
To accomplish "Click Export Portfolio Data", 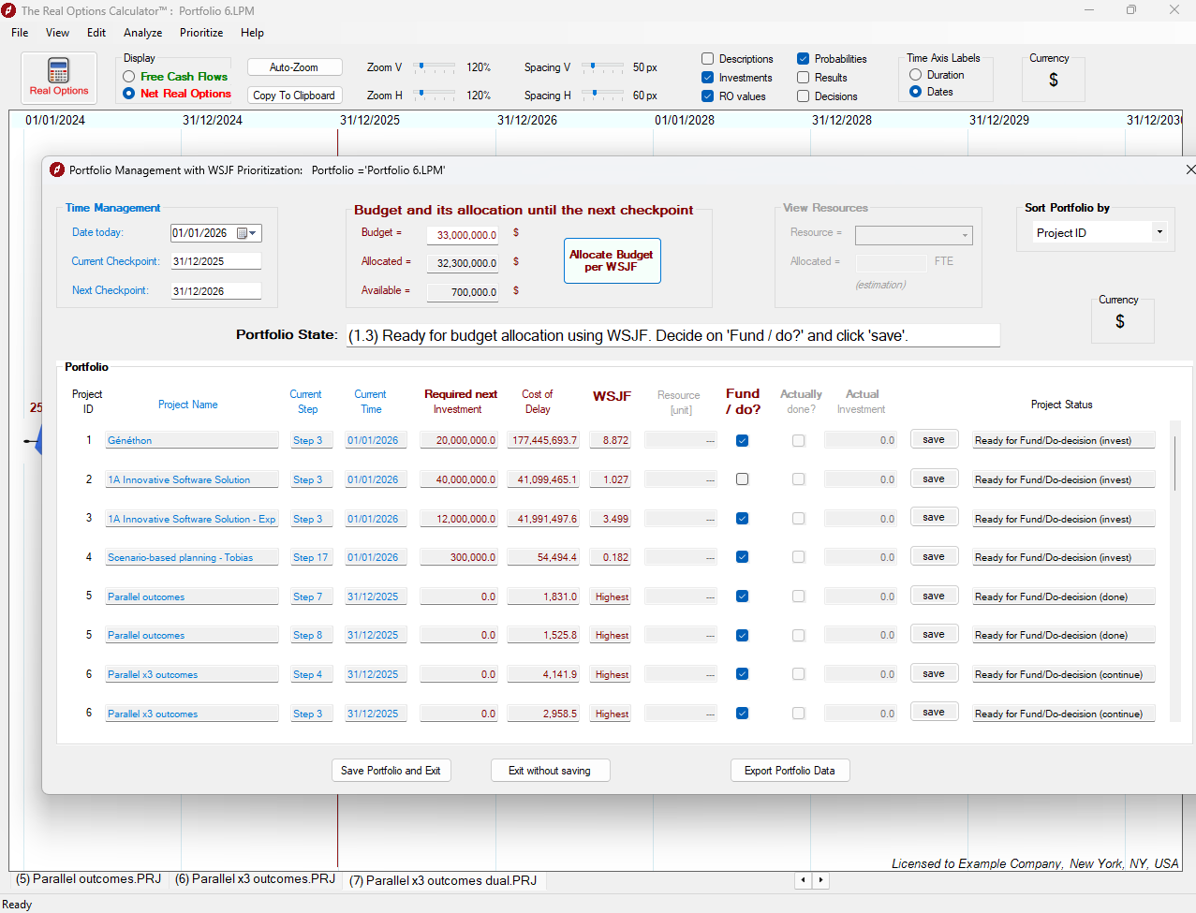I will point(790,770).
